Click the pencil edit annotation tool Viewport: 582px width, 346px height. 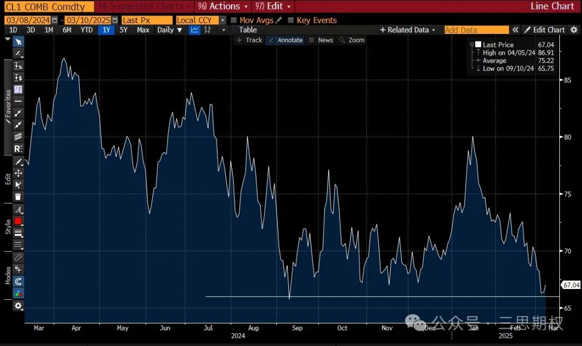tap(18, 161)
